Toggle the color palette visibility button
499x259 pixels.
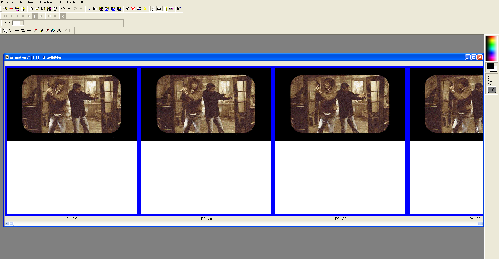[x=165, y=9]
